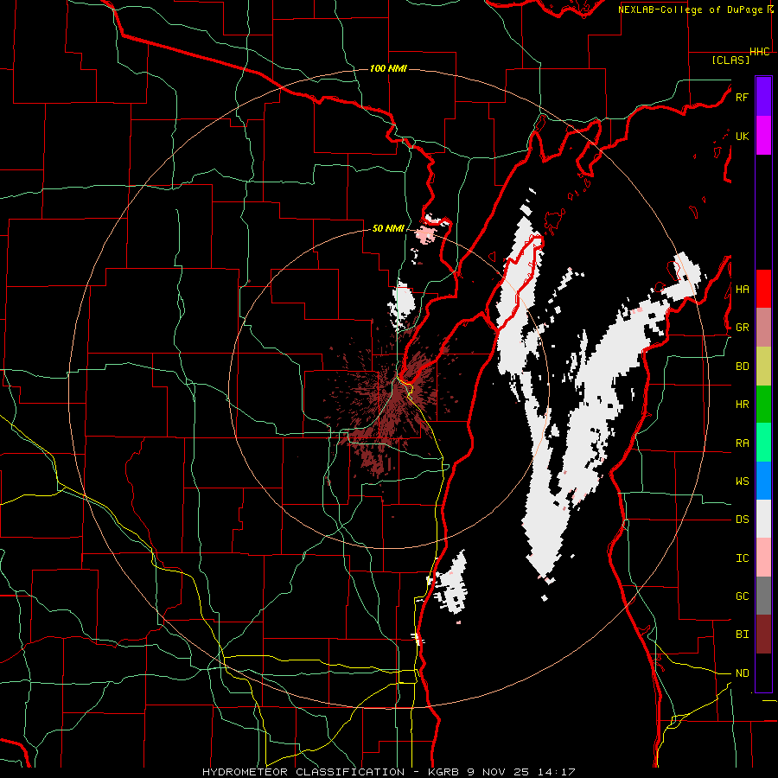Click the brown BI legend swatch
This screenshot has width=778, height=778.
(x=763, y=635)
